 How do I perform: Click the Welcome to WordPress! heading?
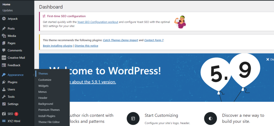coord(105,71)
